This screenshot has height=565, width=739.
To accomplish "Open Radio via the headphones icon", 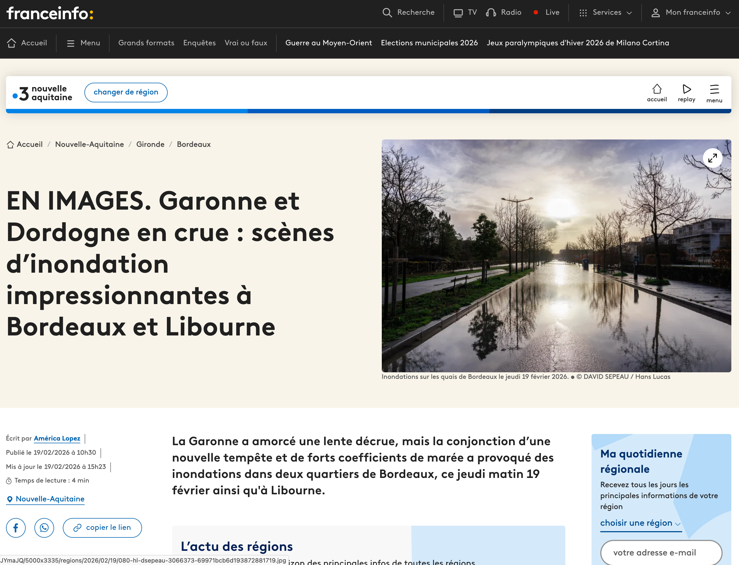I will tap(491, 13).
